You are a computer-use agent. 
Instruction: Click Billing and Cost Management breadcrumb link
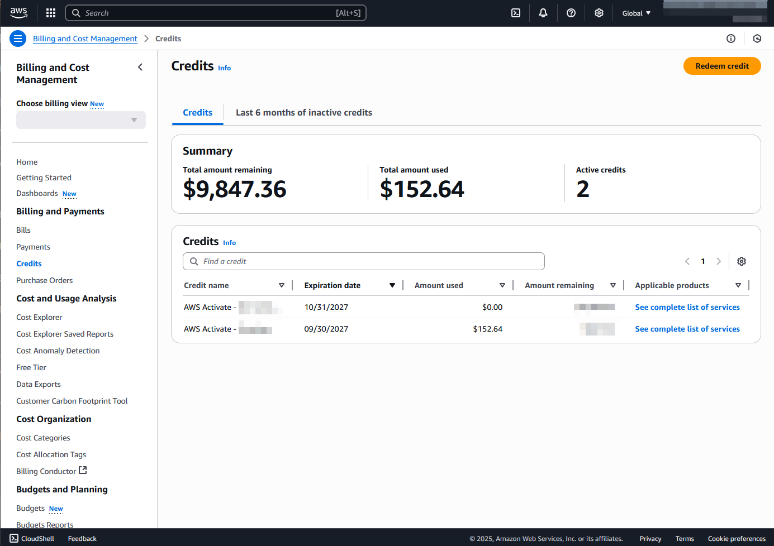tap(85, 39)
